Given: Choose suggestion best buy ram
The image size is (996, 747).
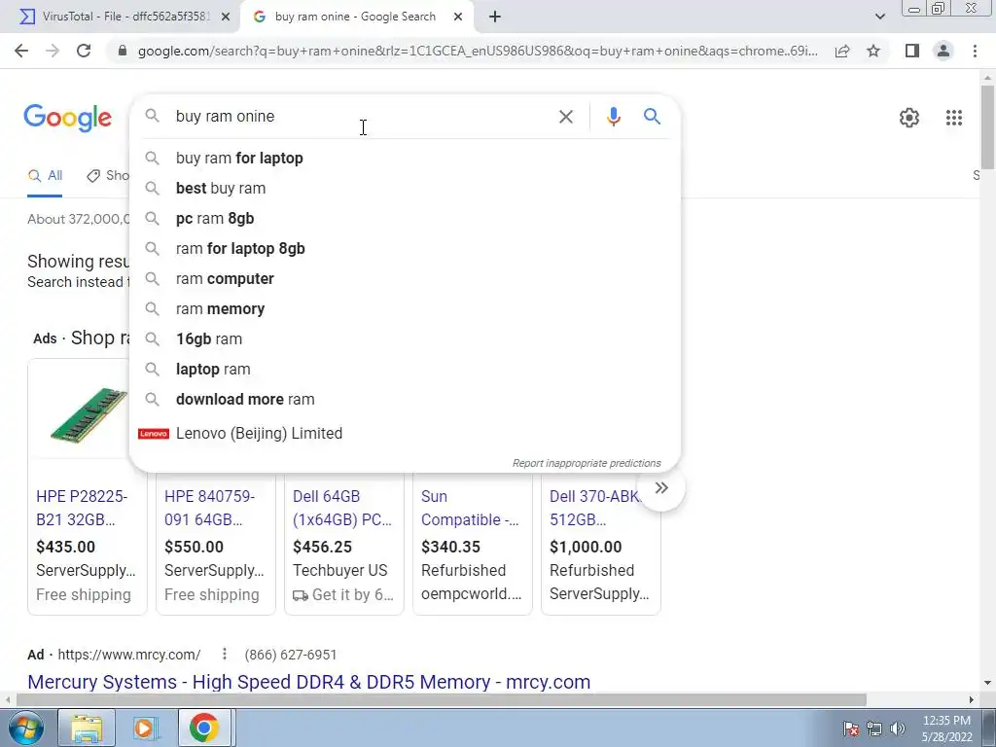Looking at the screenshot, I should [x=405, y=188].
